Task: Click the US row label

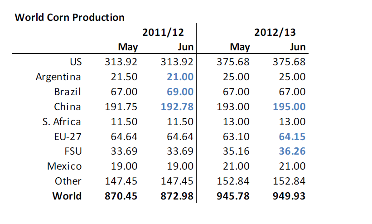Action: (x=75, y=62)
